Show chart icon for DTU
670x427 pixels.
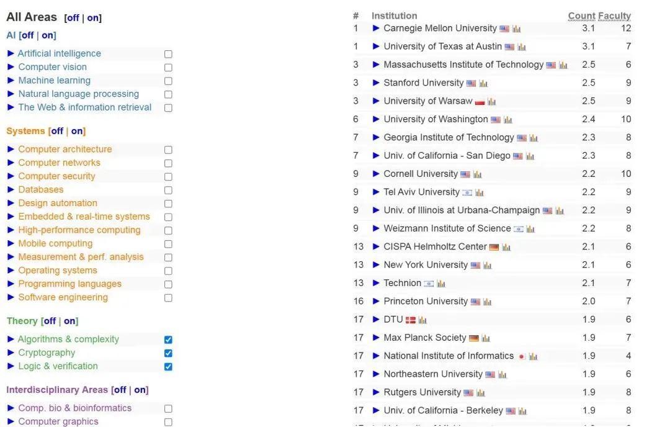tap(422, 320)
